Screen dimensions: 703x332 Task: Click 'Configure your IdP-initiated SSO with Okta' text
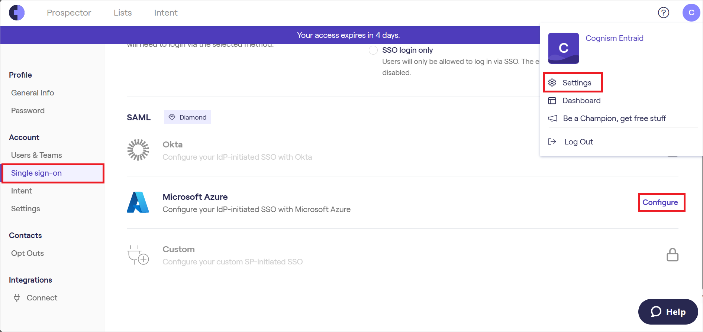[237, 157]
